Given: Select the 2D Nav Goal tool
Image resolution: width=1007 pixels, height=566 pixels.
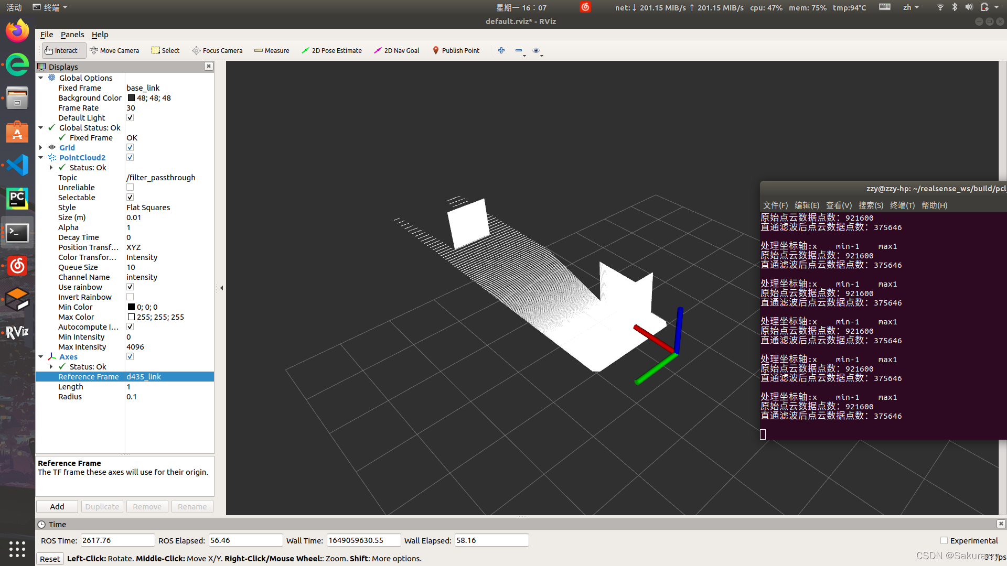Looking at the screenshot, I should (397, 50).
